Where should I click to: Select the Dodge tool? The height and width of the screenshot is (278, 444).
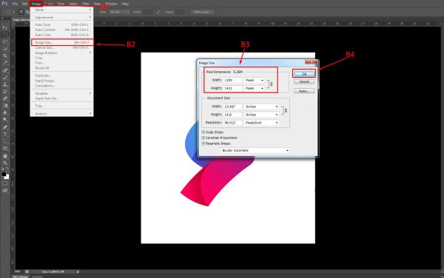(x=5, y=120)
